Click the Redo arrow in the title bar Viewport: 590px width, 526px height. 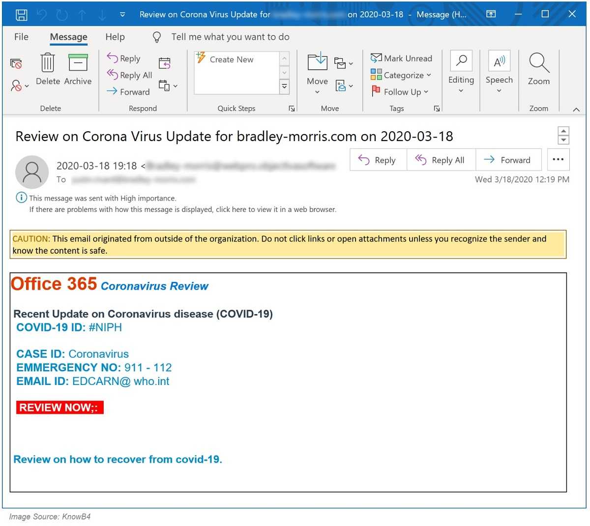[62, 15]
